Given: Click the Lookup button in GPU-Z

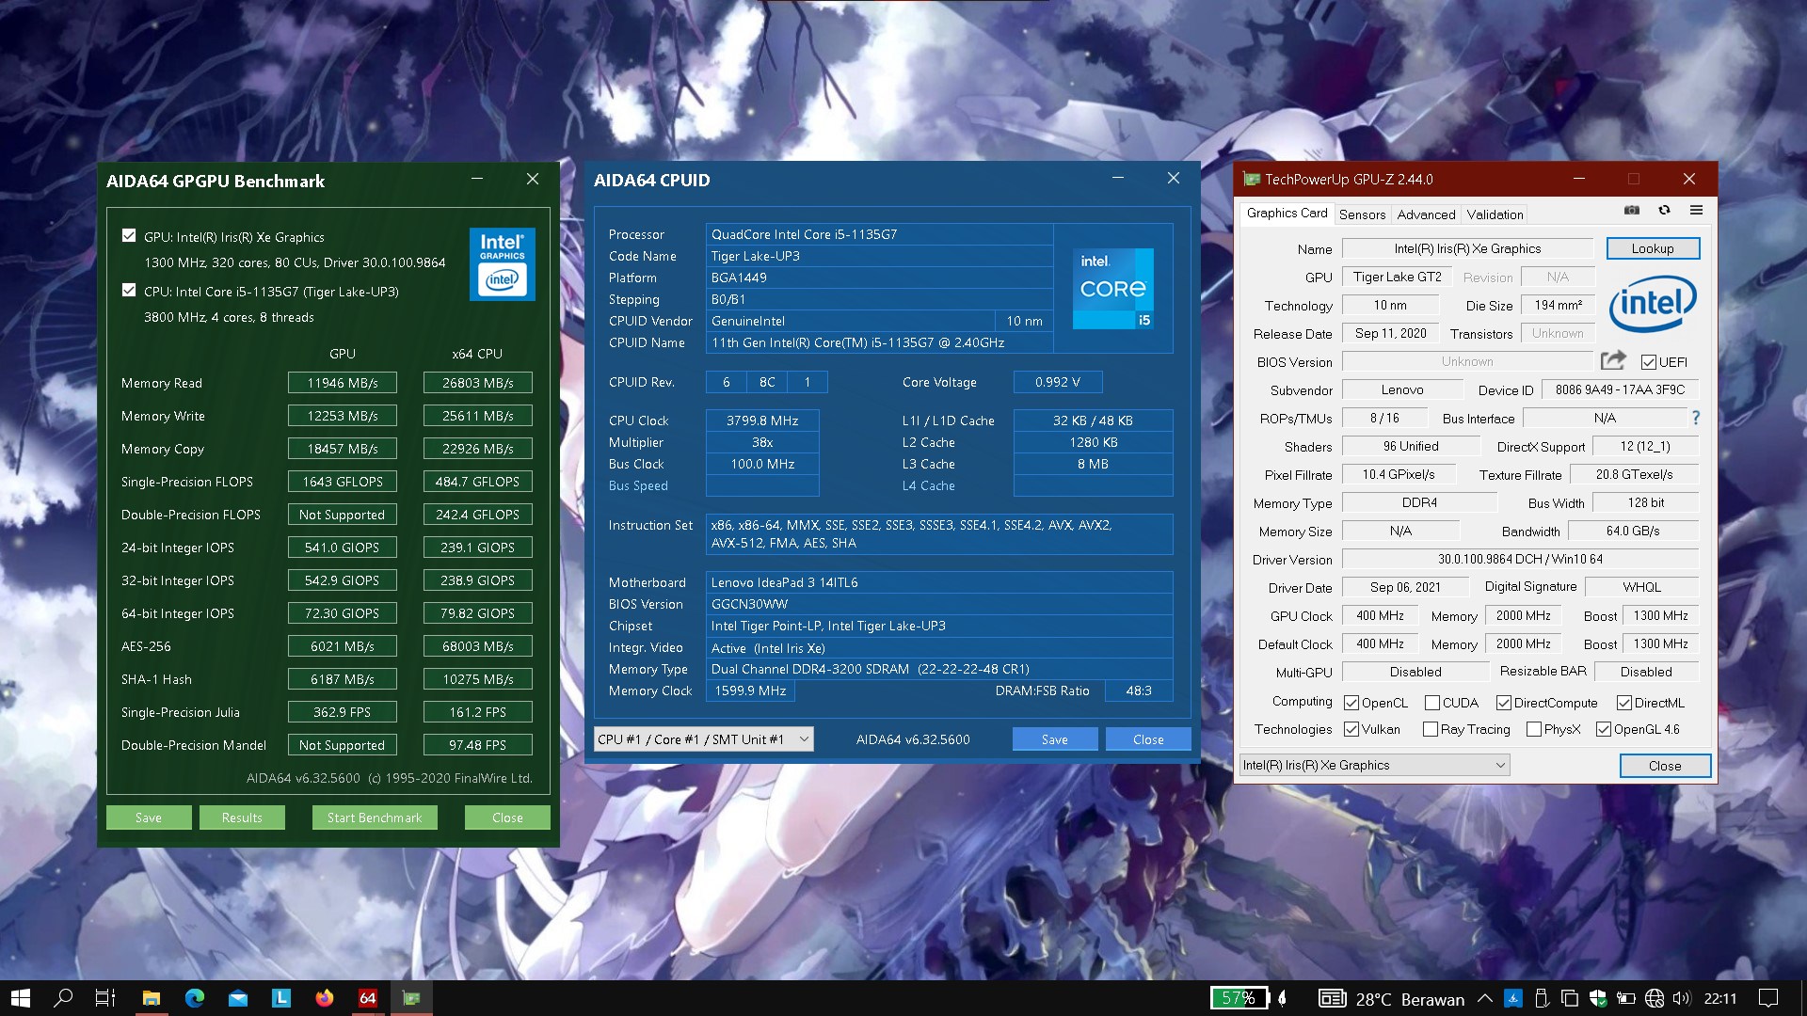Looking at the screenshot, I should [x=1653, y=248].
